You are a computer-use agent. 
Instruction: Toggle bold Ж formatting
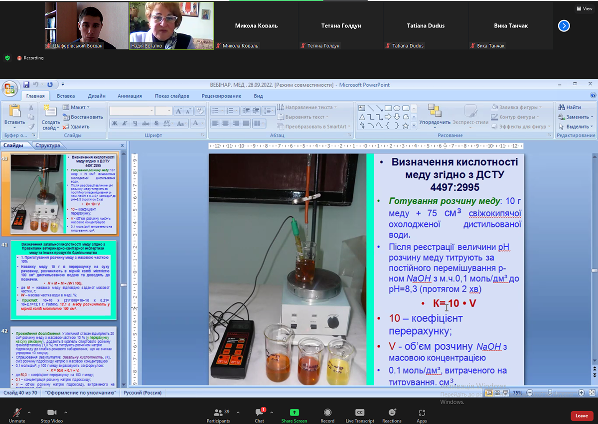coord(115,123)
